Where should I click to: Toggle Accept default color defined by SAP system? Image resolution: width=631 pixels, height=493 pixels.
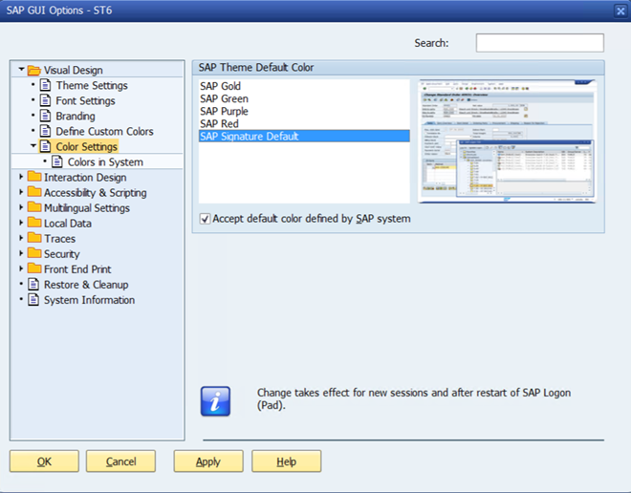click(205, 219)
